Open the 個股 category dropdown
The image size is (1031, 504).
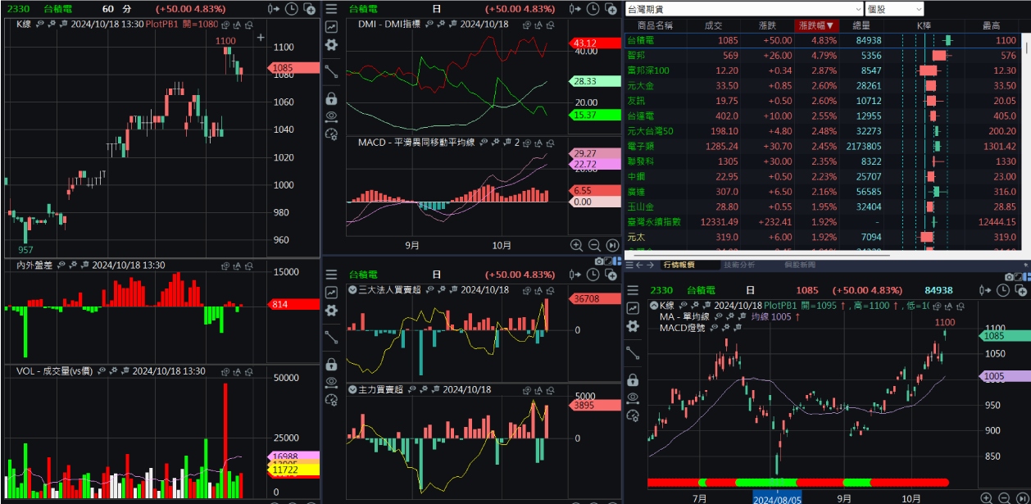coord(893,9)
